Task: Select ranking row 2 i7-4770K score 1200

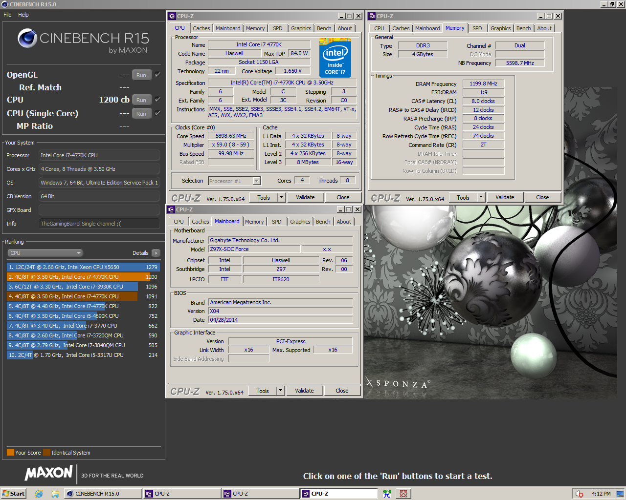Action: (83, 277)
